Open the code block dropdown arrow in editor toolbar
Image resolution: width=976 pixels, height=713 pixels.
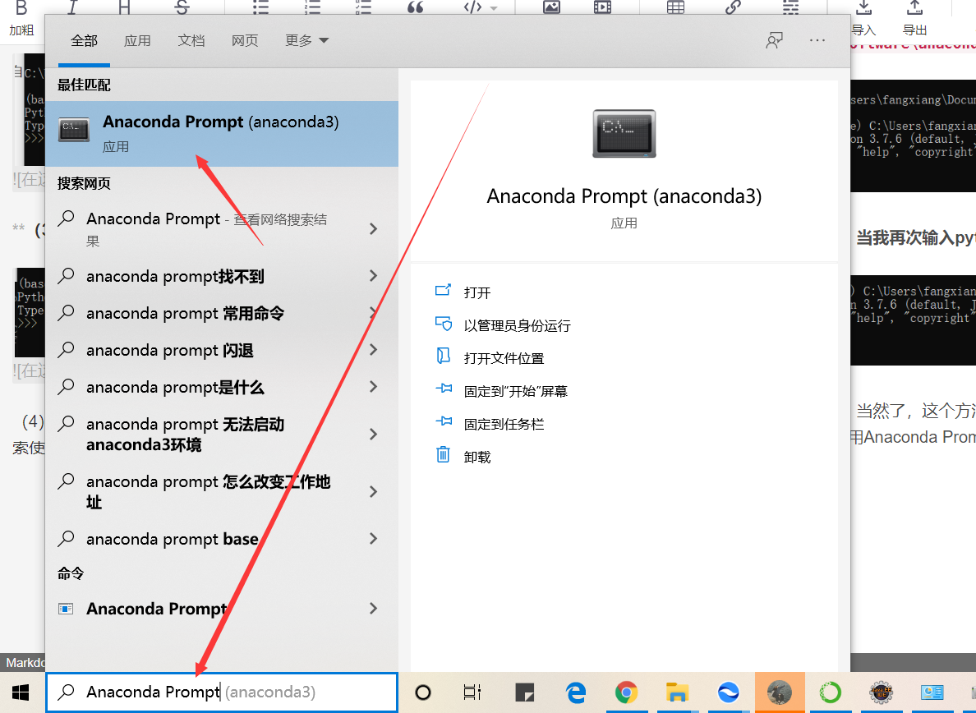495,8
